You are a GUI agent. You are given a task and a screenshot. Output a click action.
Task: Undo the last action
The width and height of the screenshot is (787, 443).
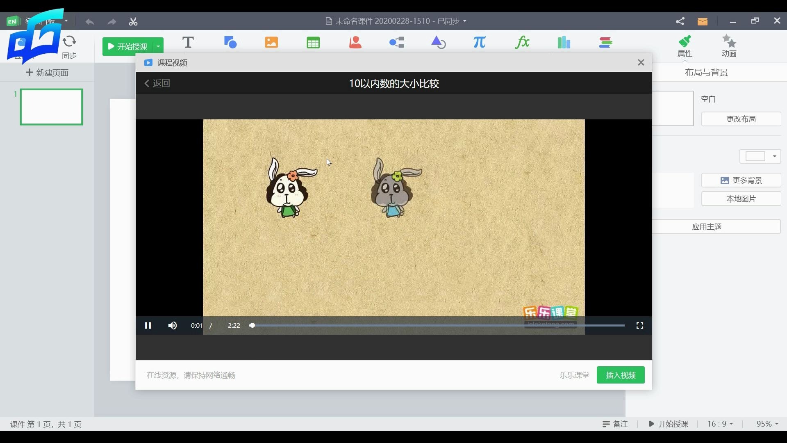click(90, 21)
